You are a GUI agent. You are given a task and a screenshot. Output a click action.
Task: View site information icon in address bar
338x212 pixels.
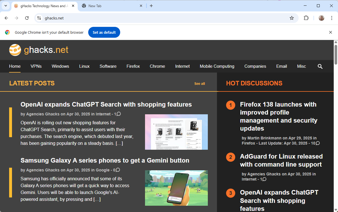click(39, 18)
